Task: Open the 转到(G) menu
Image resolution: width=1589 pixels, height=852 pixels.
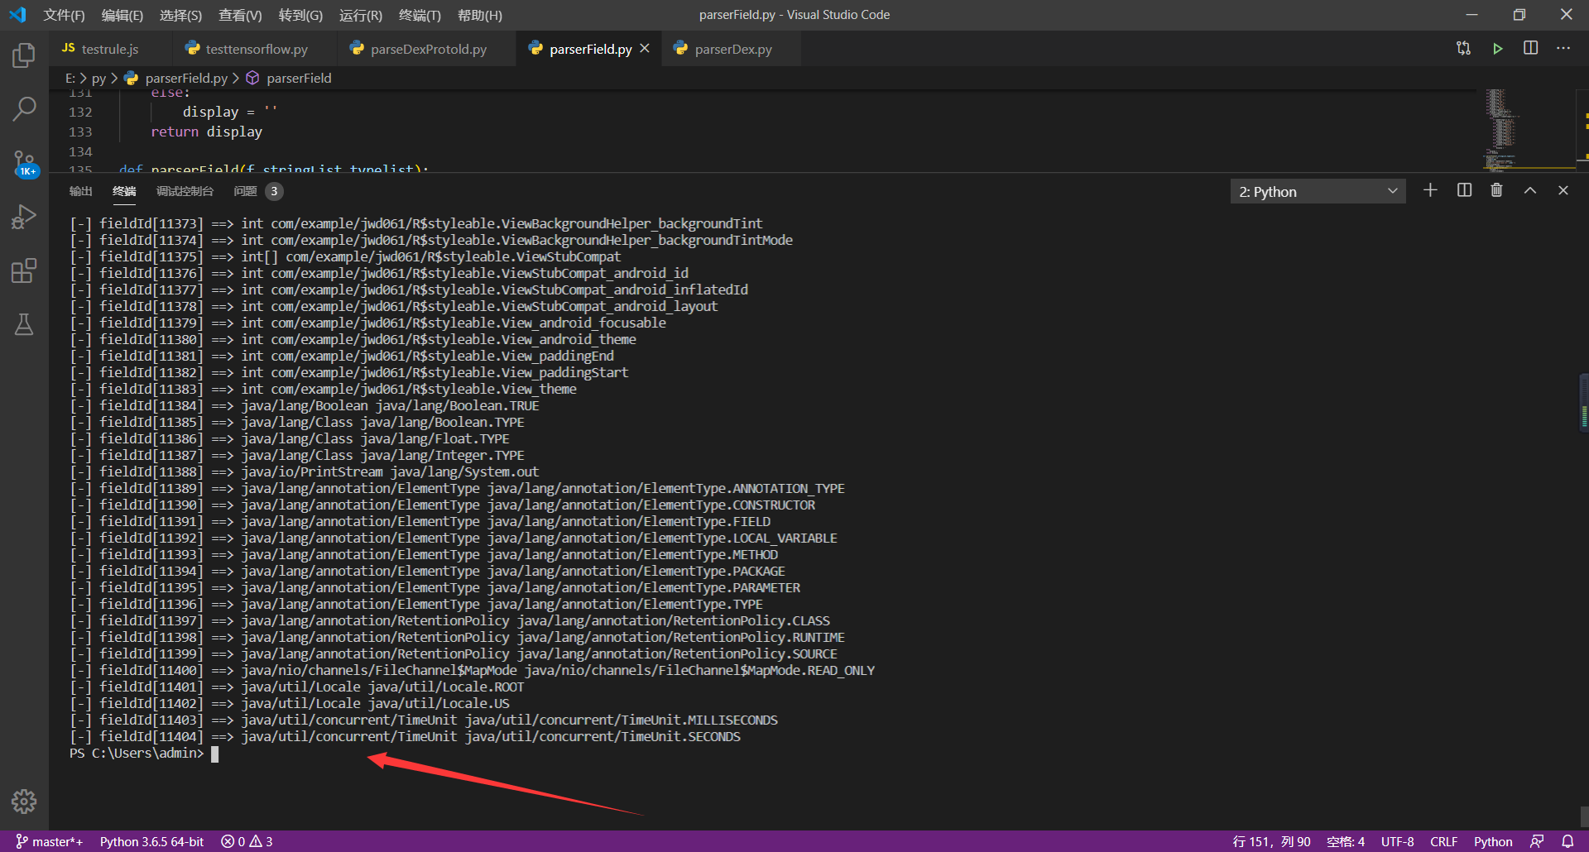Action: point(300,15)
